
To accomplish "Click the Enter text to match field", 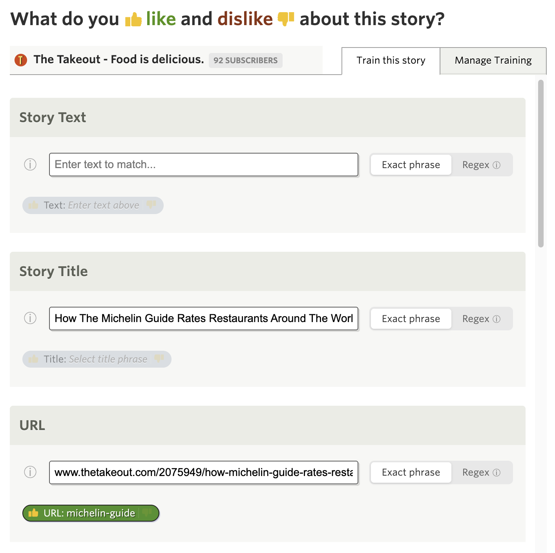I will 203,165.
